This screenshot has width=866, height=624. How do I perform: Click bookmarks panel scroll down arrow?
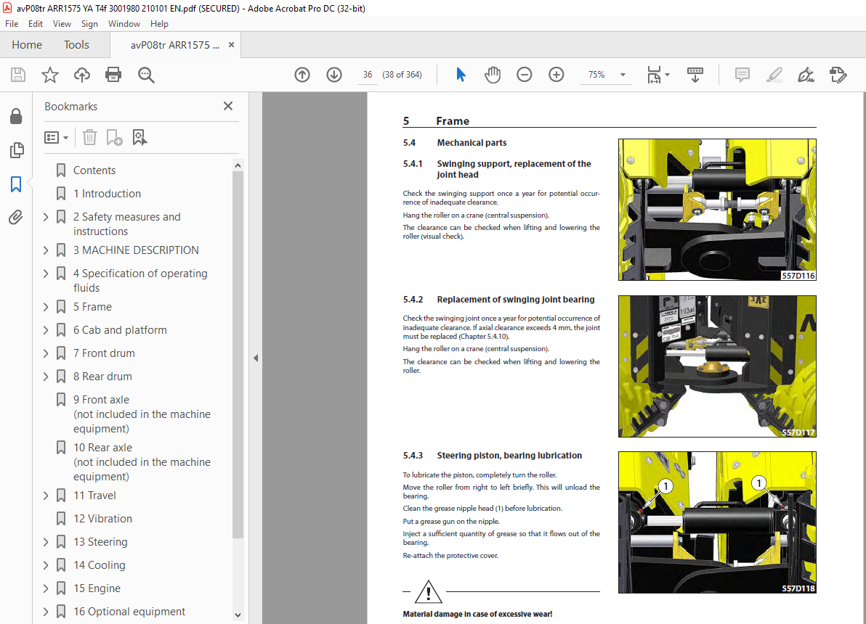click(238, 615)
